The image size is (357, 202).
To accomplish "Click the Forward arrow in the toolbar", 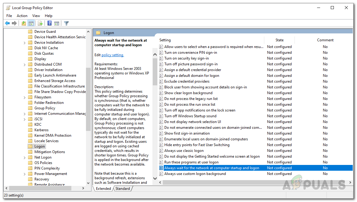I will 14,23.
